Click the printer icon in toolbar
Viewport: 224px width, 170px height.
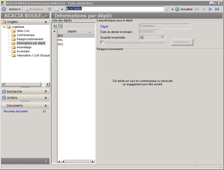56,9
